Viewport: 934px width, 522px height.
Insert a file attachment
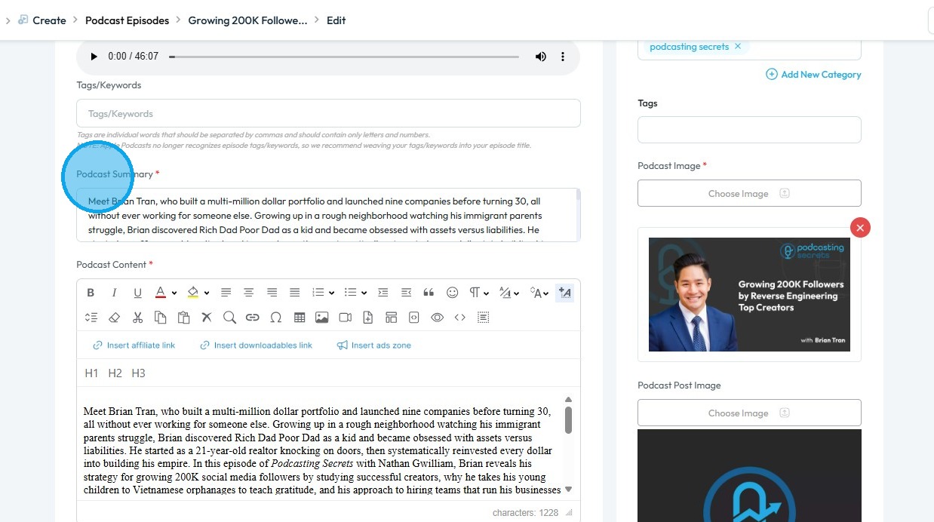tap(368, 318)
